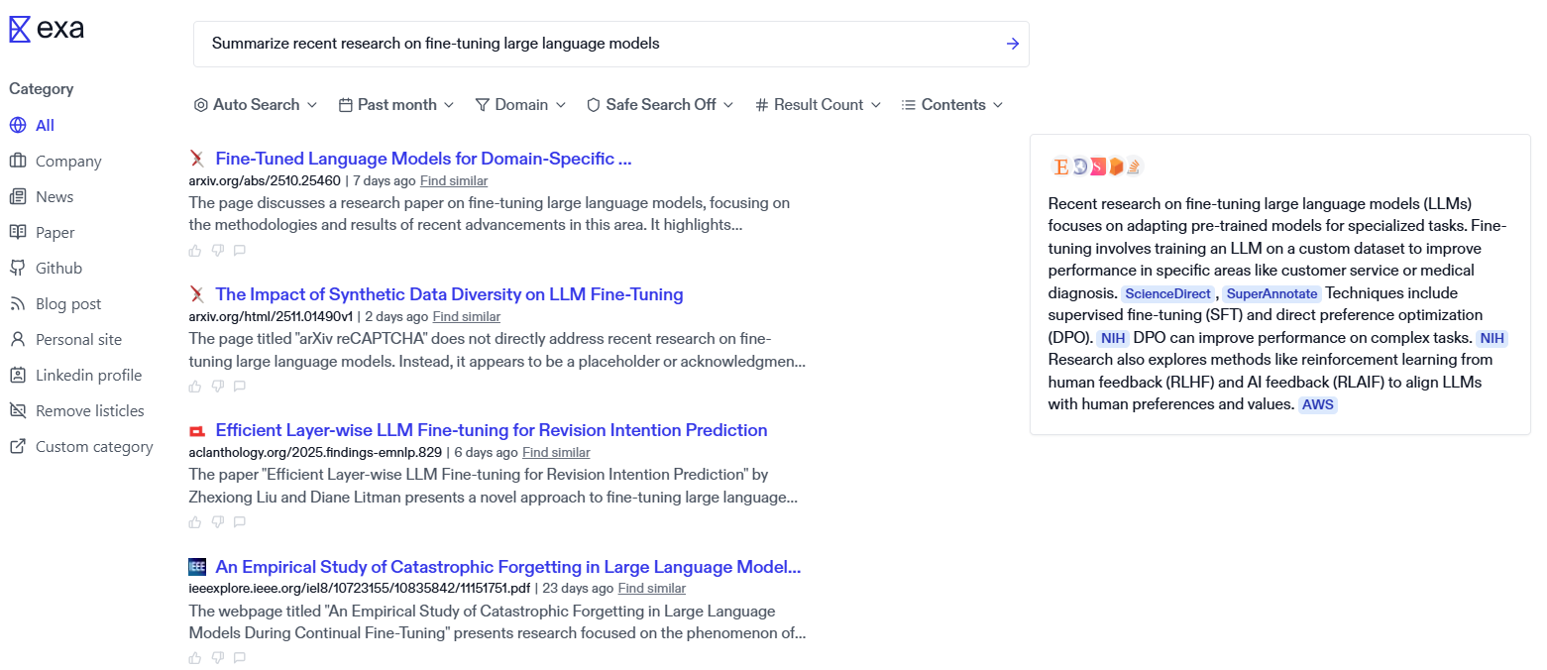The width and height of the screenshot is (1547, 670).
Task: Open Fine-Tuned Language Models result link
Action: click(x=423, y=159)
